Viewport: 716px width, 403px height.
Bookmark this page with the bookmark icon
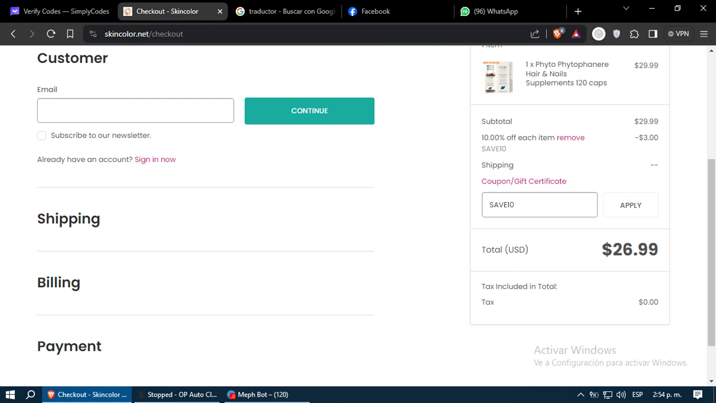pos(70,34)
